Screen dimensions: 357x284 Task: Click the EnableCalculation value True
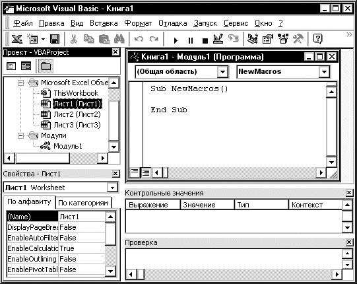click(x=82, y=248)
